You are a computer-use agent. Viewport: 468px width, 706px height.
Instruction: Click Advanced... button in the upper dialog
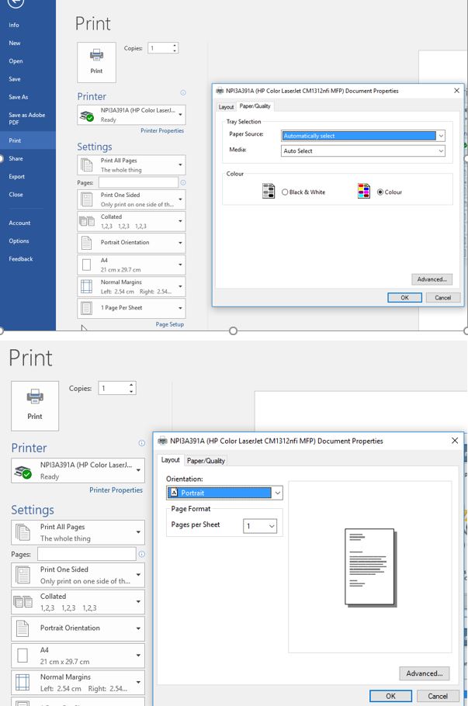click(432, 279)
